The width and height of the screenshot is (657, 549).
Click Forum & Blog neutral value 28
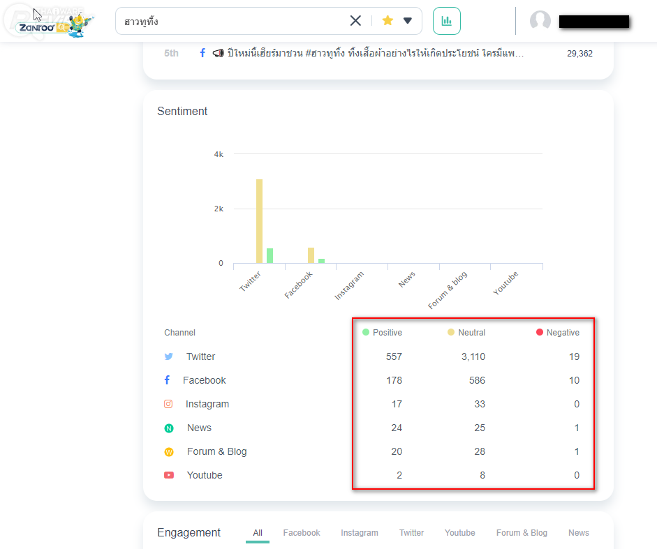[480, 451]
